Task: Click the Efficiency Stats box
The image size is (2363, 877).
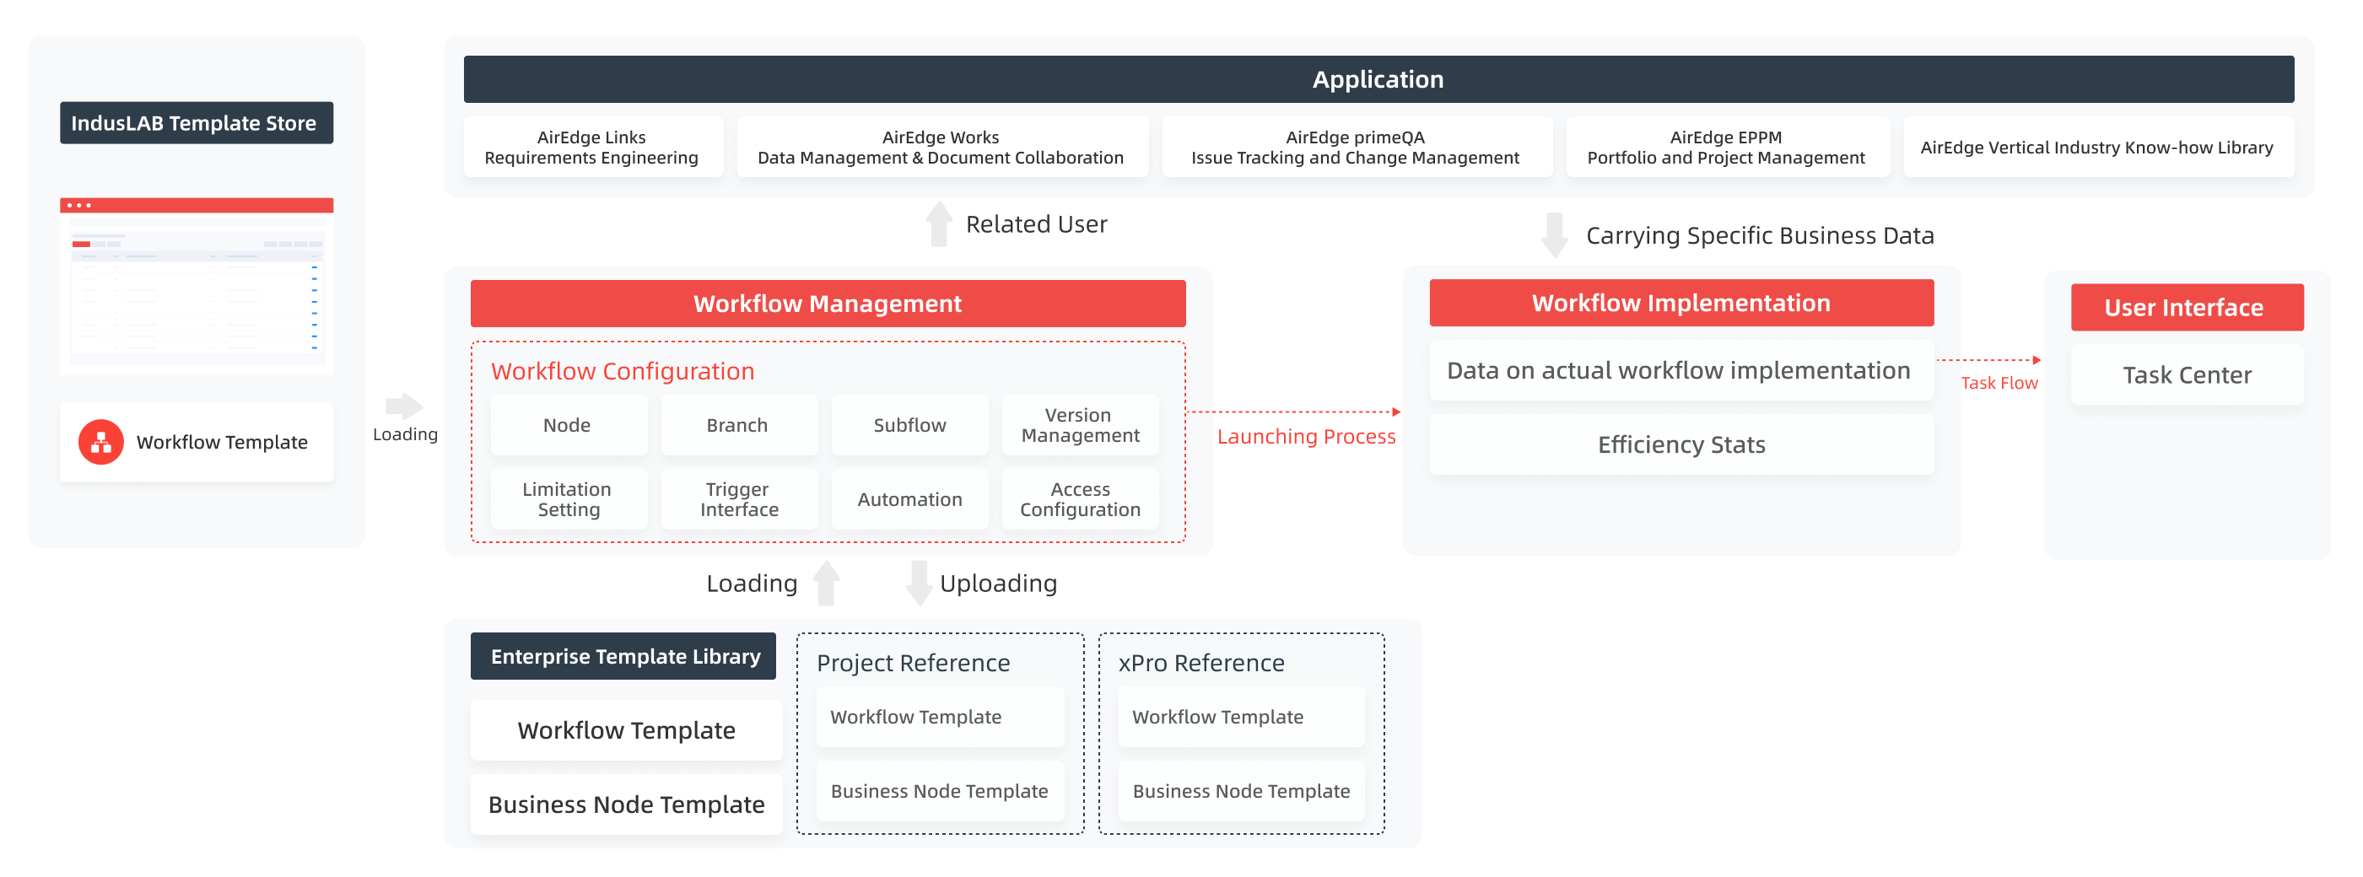Action: (1681, 444)
